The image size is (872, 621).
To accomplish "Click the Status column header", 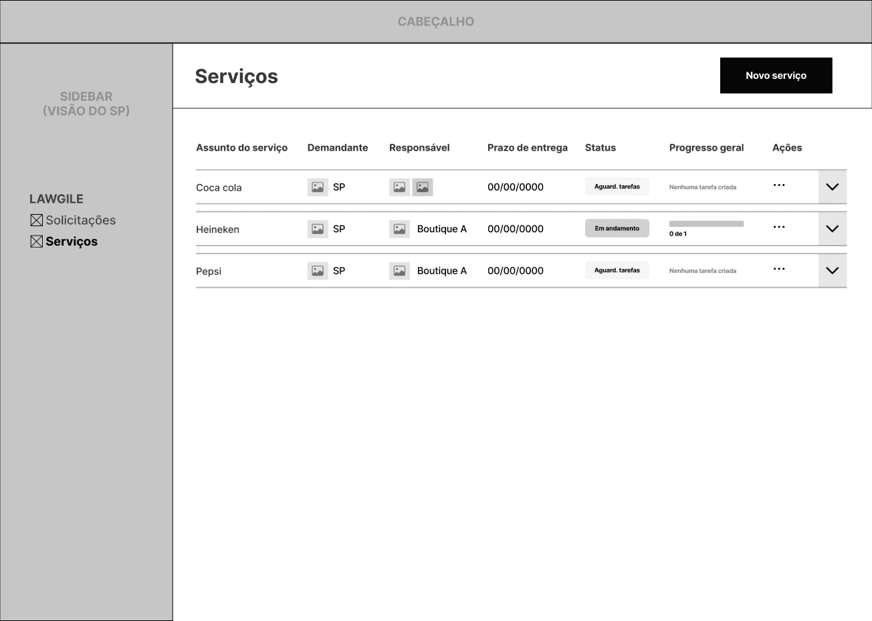I will (601, 148).
